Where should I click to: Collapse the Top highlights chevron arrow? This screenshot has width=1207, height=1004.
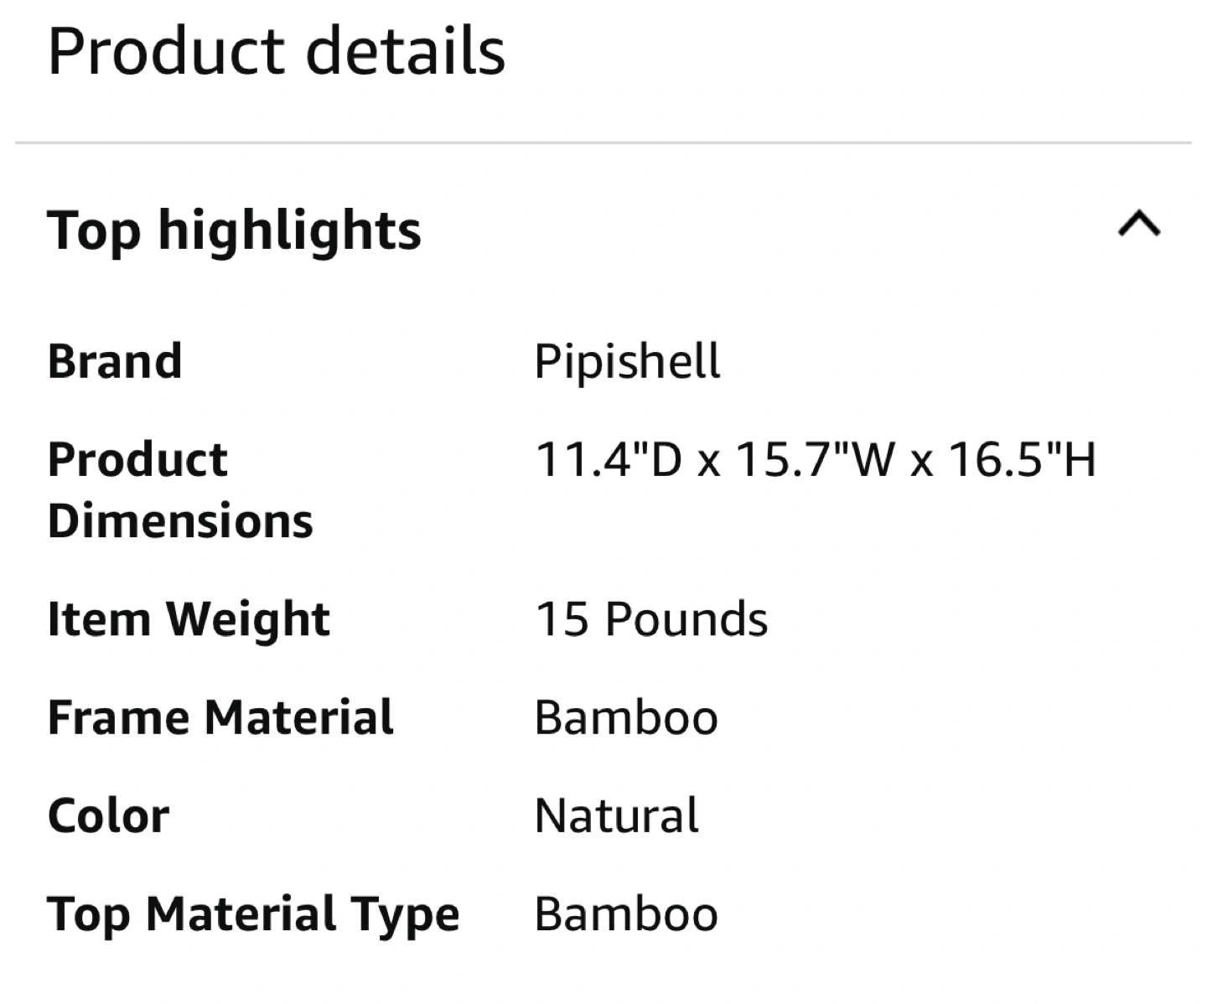tap(1139, 225)
